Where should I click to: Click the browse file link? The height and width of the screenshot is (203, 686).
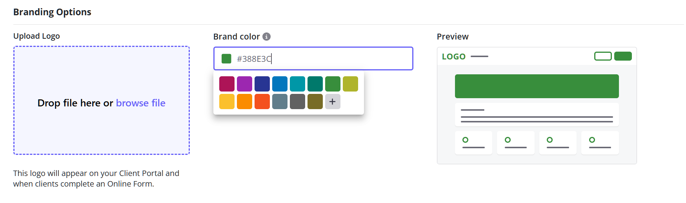140,103
